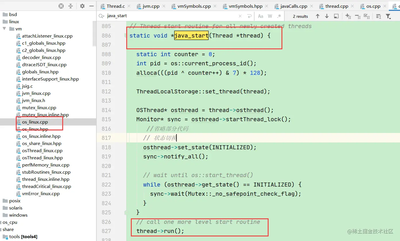Click the highlighted java_start match in code
400x241 pixels.
[x=191, y=36]
